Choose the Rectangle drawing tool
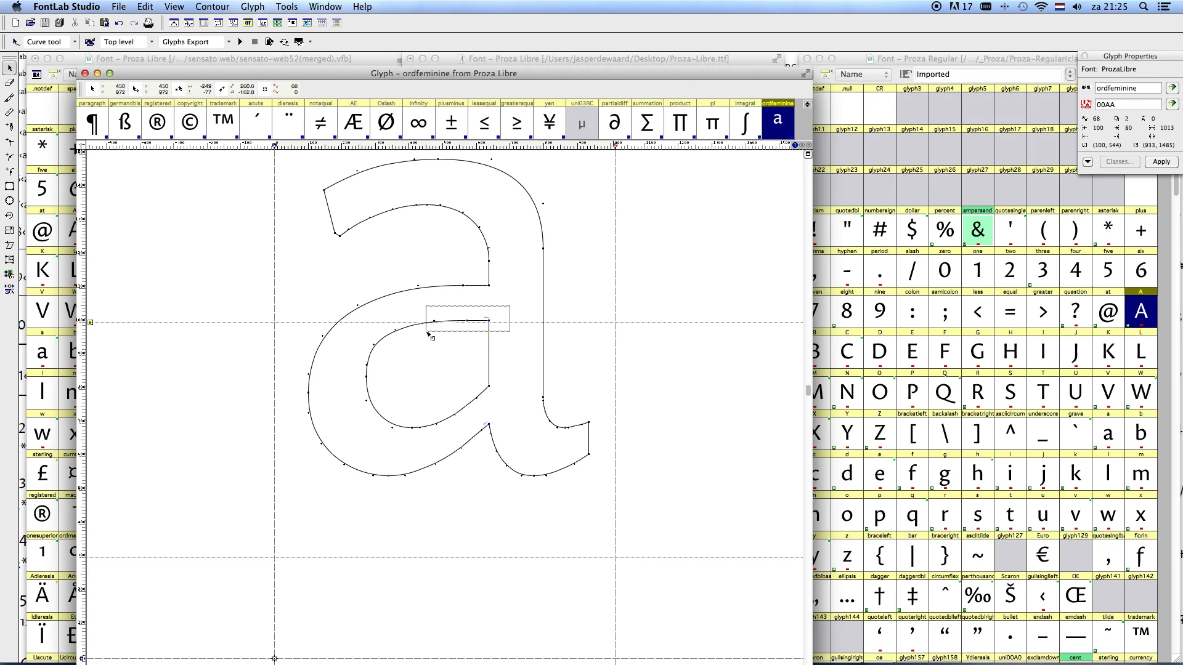 pyautogui.click(x=9, y=186)
